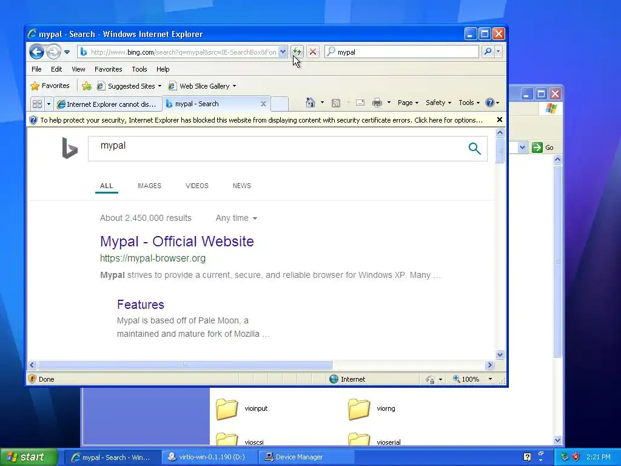
Task: Stop loading with the red X icon
Action: point(313,52)
